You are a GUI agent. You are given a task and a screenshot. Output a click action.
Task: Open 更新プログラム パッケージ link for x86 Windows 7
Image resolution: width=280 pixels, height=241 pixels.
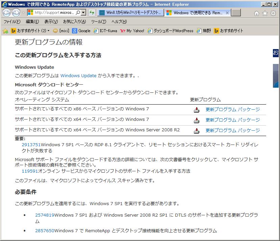(233, 109)
